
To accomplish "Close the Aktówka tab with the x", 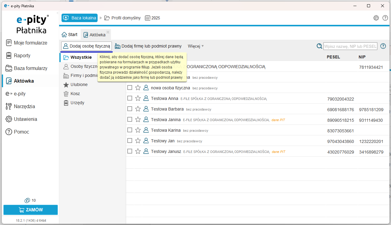I will [108, 32].
